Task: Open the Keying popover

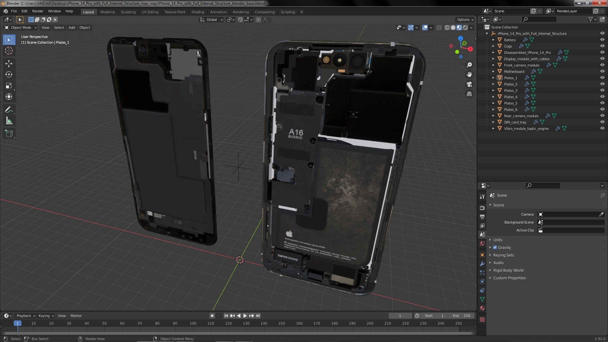Action: (46, 316)
